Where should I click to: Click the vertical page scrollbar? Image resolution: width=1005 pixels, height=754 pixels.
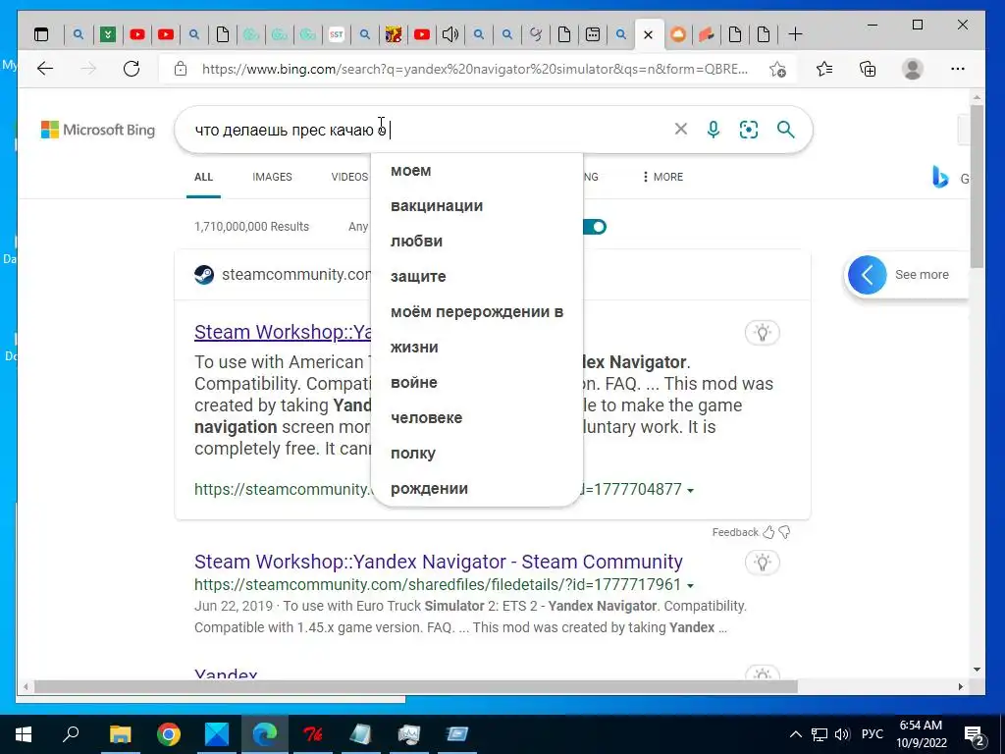coord(977,186)
